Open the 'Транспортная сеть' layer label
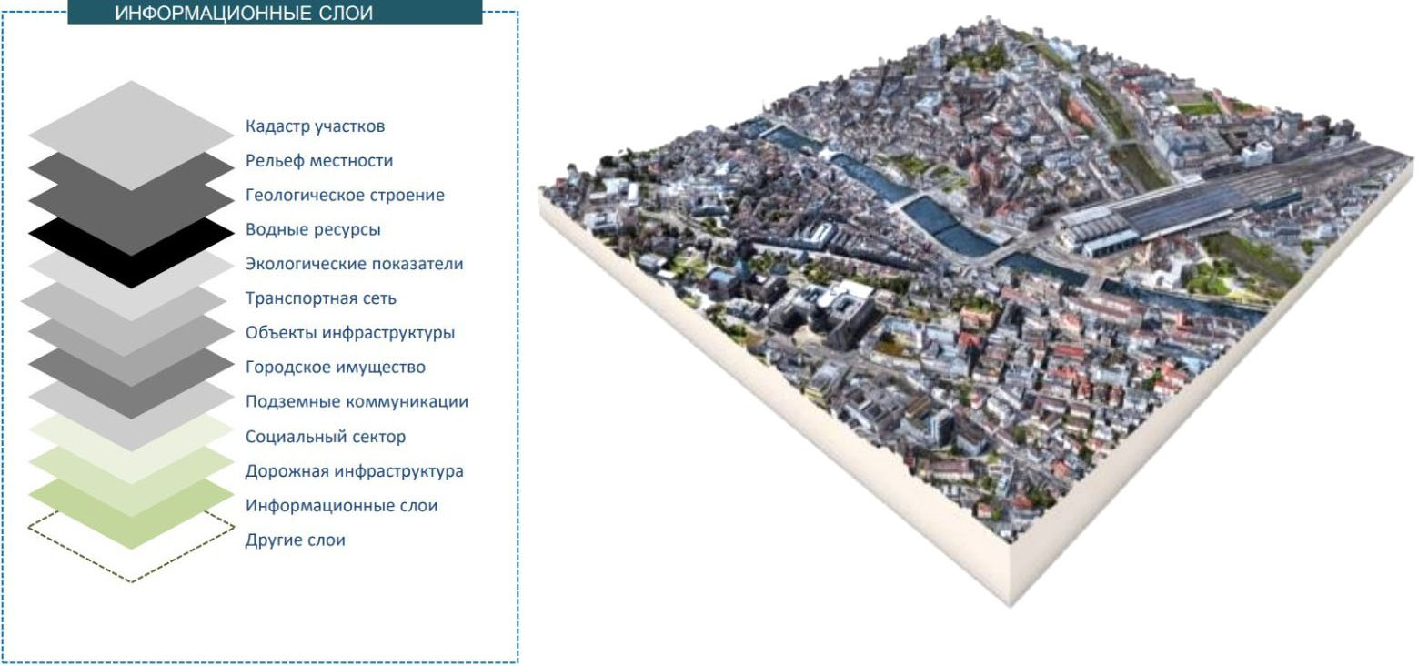 pyautogui.click(x=320, y=298)
